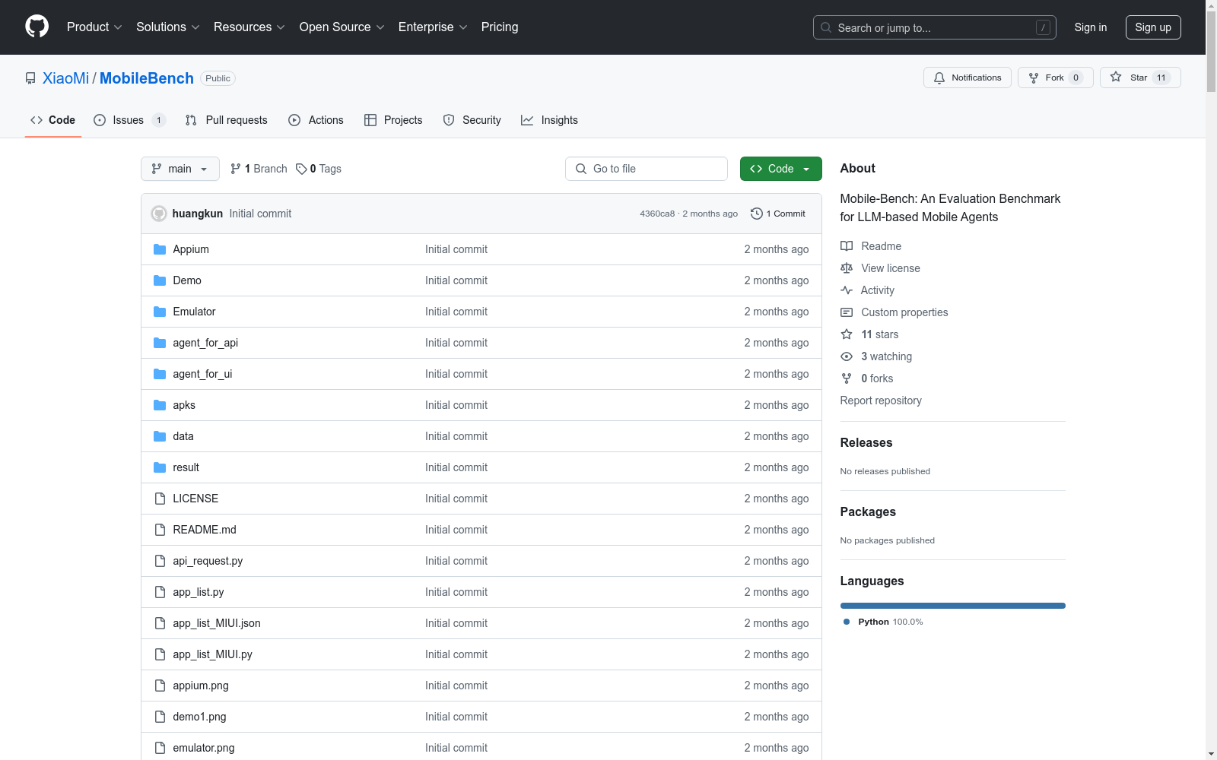Open the pulse icon beside Activity
This screenshot has width=1217, height=760.
[x=847, y=290]
